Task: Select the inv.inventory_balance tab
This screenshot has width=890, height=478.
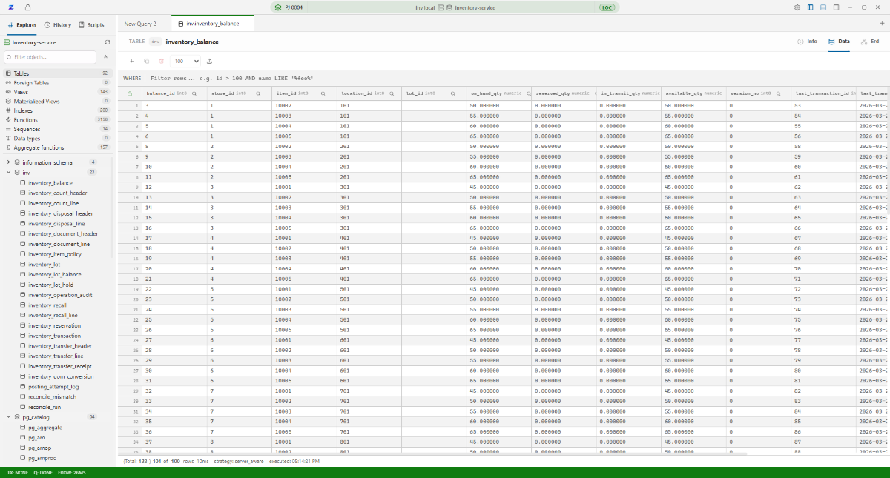Action: pos(212,24)
